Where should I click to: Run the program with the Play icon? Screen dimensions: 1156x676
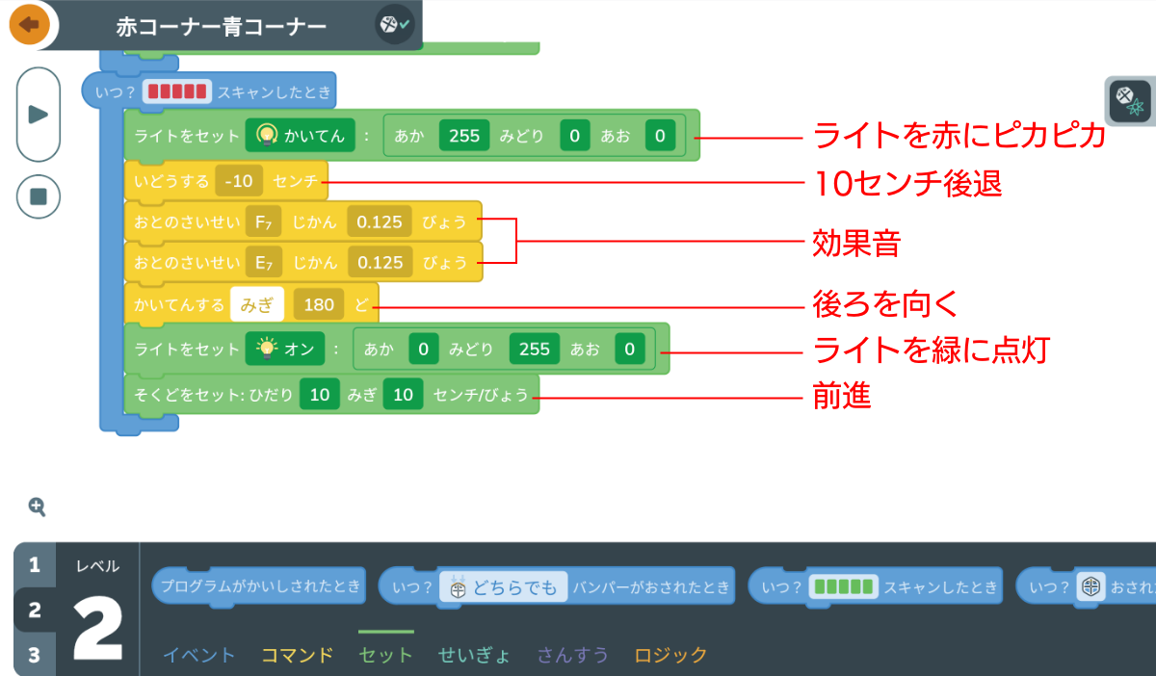[38, 113]
